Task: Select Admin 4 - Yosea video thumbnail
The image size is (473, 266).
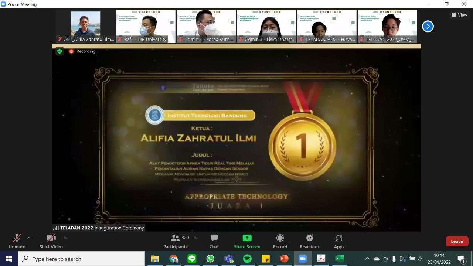Action: 206,26
